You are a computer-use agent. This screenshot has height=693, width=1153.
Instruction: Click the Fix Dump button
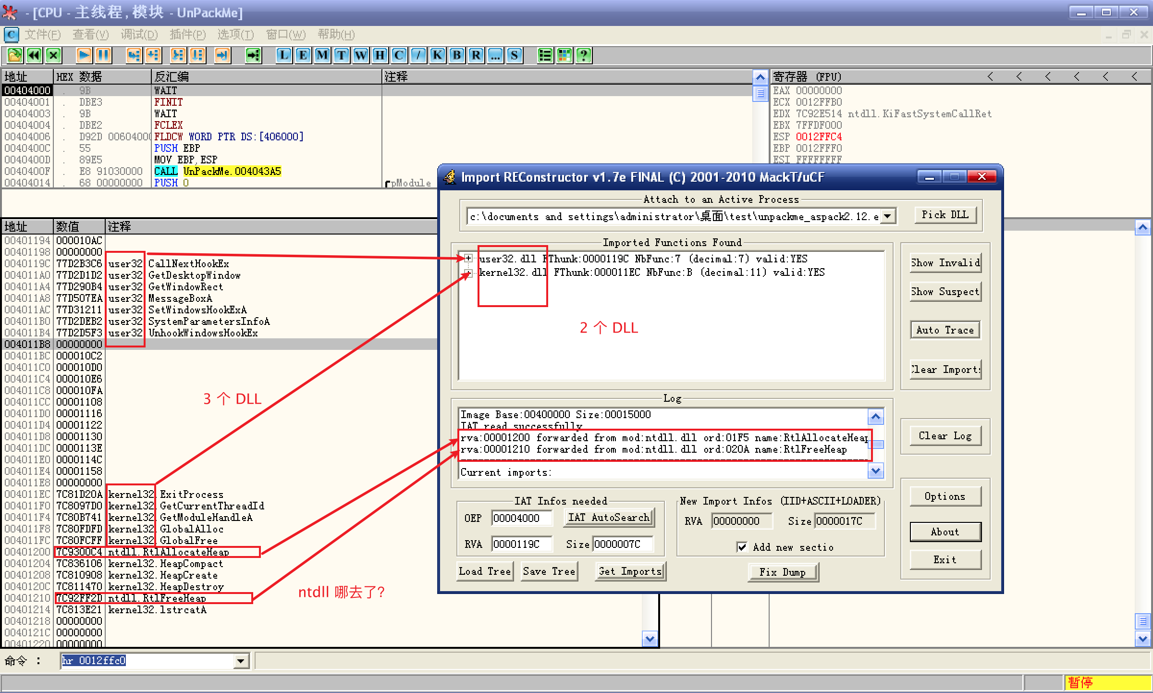783,572
